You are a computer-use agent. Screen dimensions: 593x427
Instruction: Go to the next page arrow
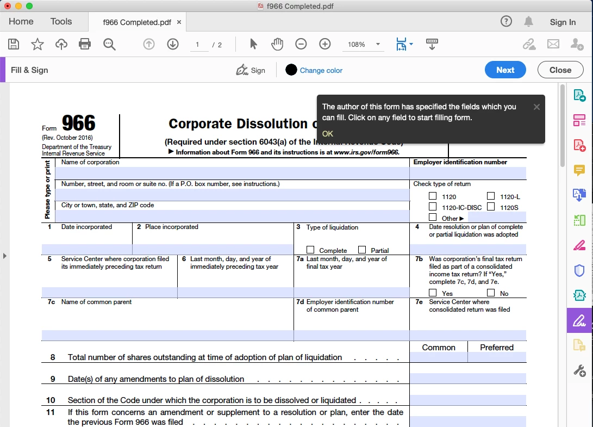click(173, 44)
